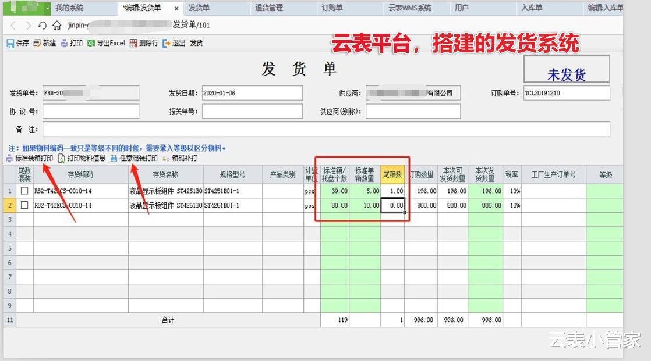This screenshot has height=361, width=651.
Task: Click 打印物料信息 button
Action: 82,158
